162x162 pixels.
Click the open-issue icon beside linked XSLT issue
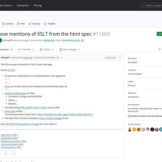129,116
